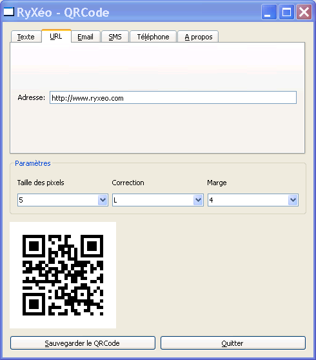The image size is (316, 360).
Task: Switch to the Texte tab
Action: coord(26,37)
